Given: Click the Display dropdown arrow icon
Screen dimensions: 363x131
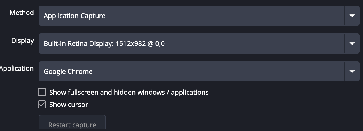Looking at the screenshot, I should click(x=352, y=43).
